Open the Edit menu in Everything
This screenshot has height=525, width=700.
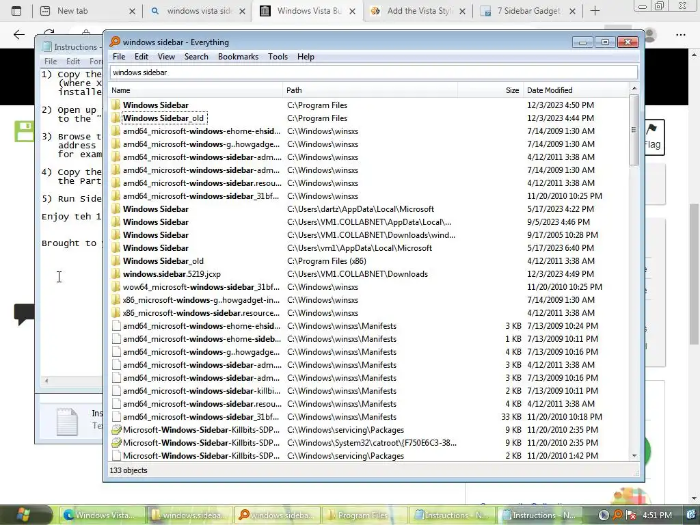click(x=141, y=57)
